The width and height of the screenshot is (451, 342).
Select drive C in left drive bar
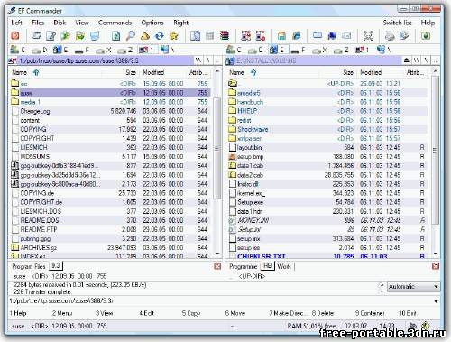pos(18,50)
